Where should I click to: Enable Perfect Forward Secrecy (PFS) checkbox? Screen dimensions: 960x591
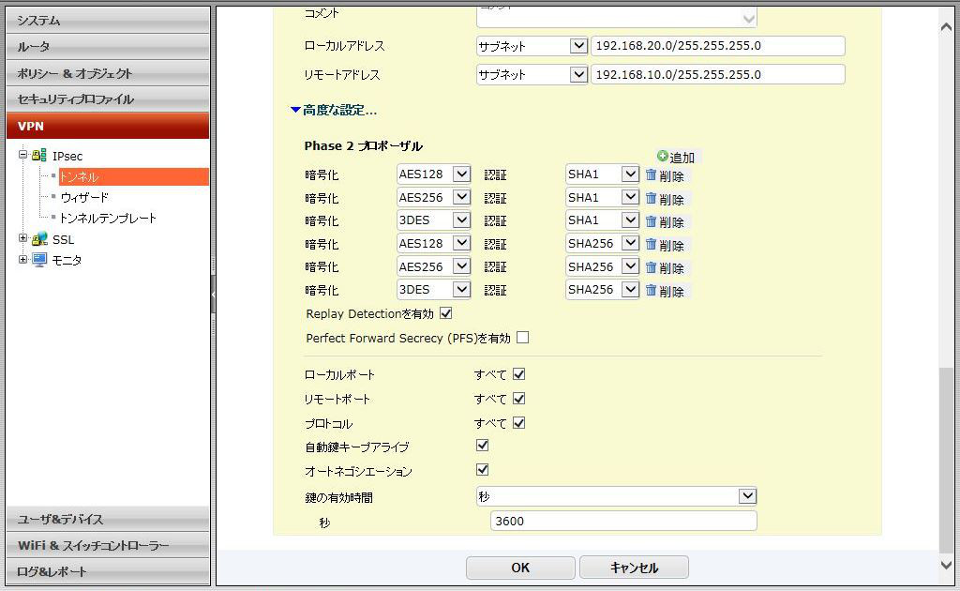(523, 338)
